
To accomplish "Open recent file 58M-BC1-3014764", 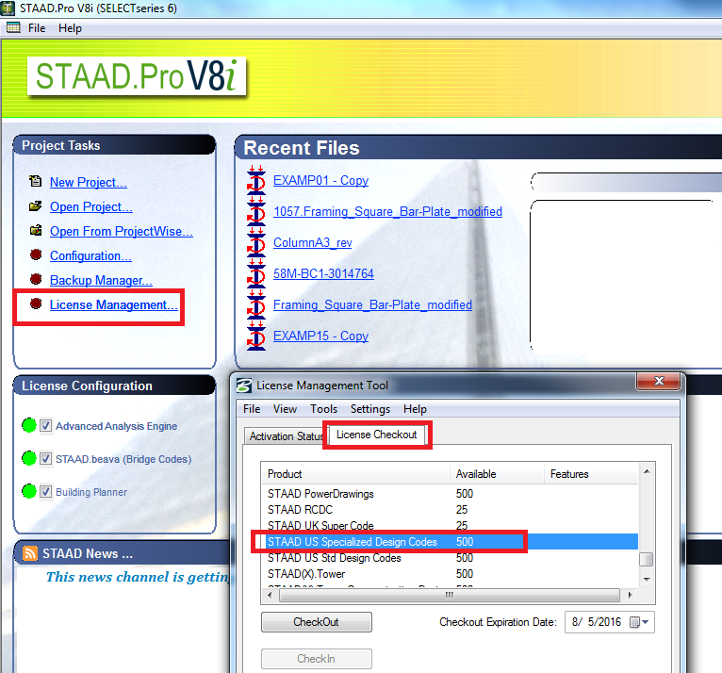I will pyautogui.click(x=323, y=273).
